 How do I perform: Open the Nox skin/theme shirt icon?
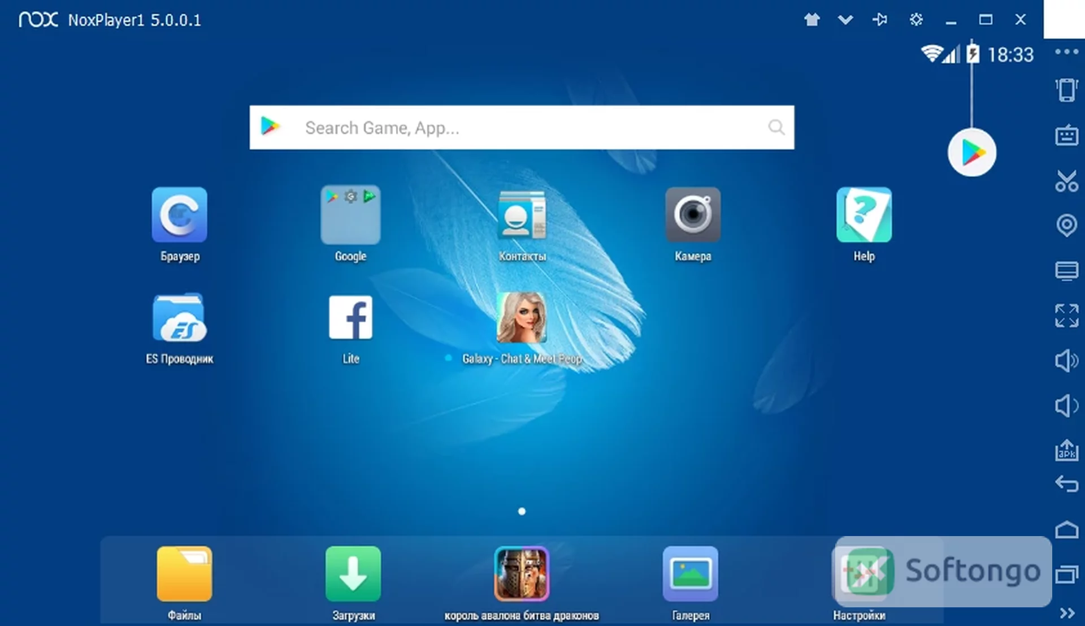(812, 20)
